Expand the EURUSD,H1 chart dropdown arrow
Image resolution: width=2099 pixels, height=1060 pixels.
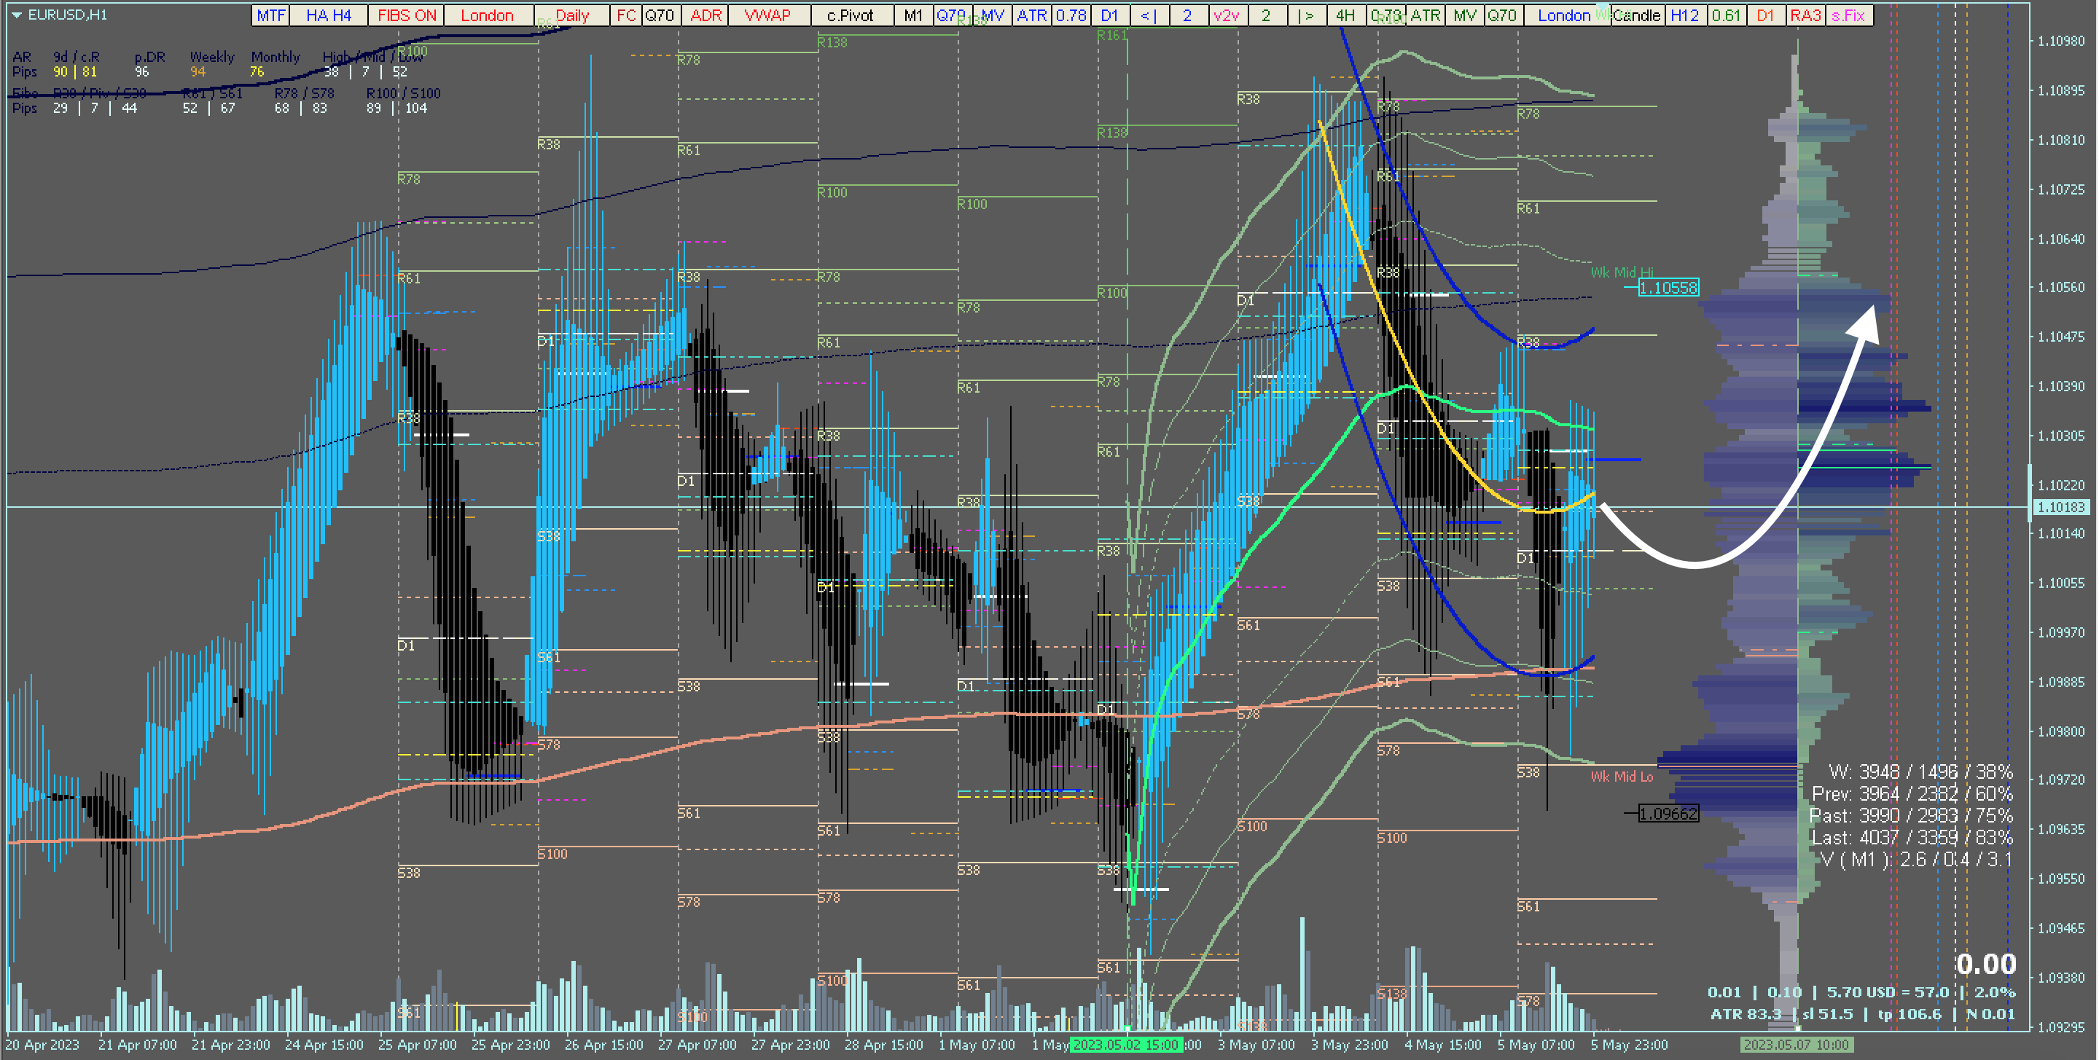tap(16, 15)
